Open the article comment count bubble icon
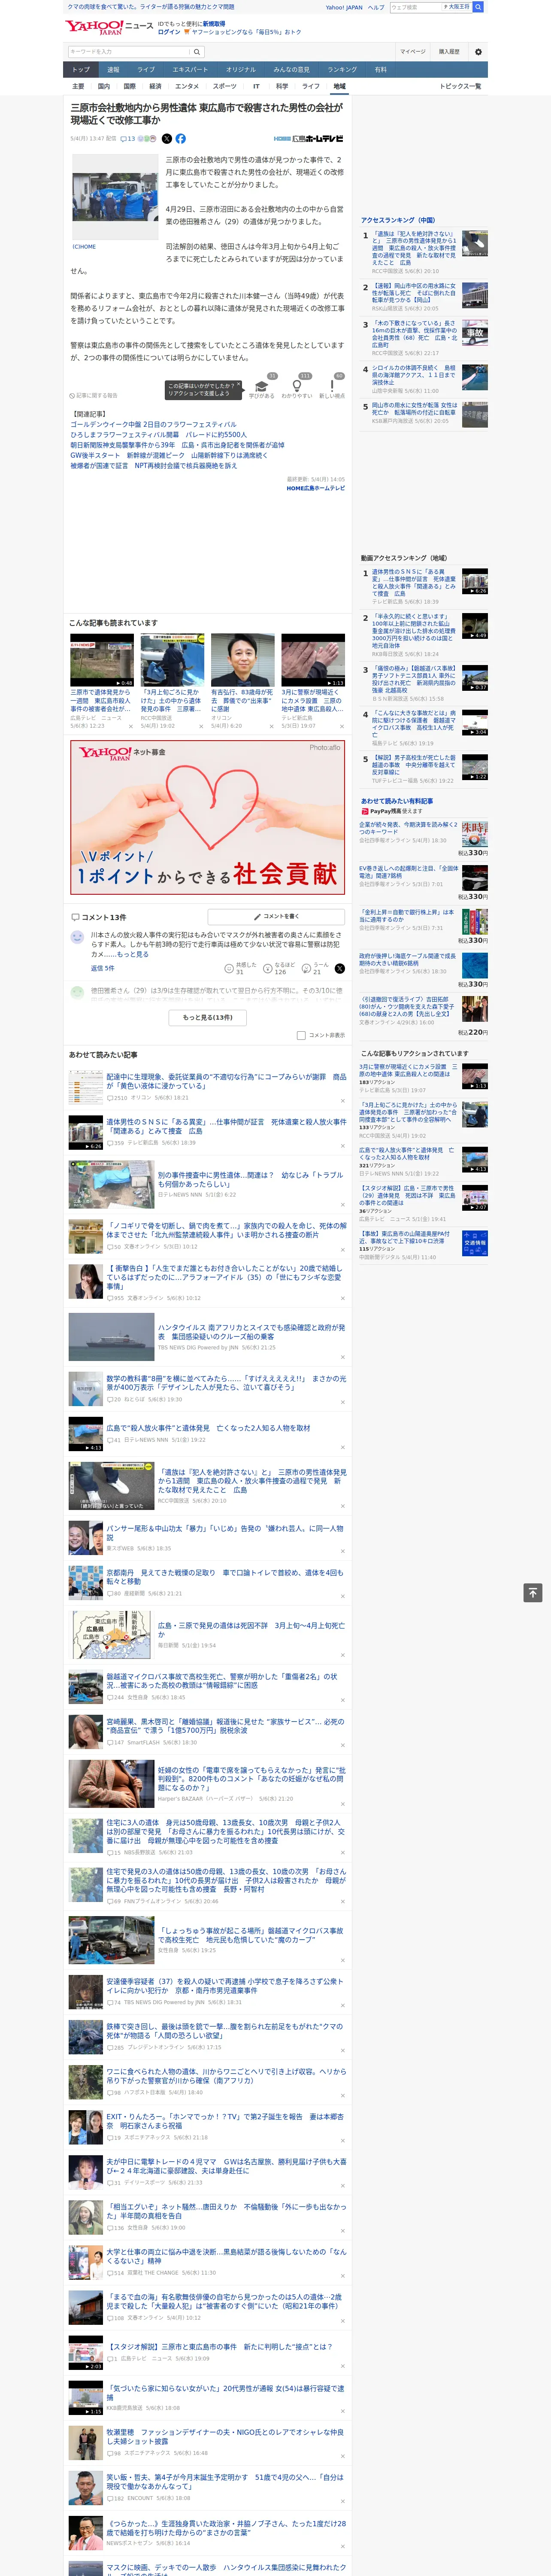This screenshot has width=551, height=2576. point(126,139)
